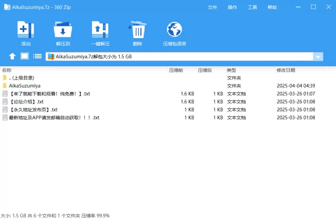Image resolution: width=336 pixels, height=221 pixels.
Task: Sort by the 修改日期 column header
Action: [x=286, y=70]
